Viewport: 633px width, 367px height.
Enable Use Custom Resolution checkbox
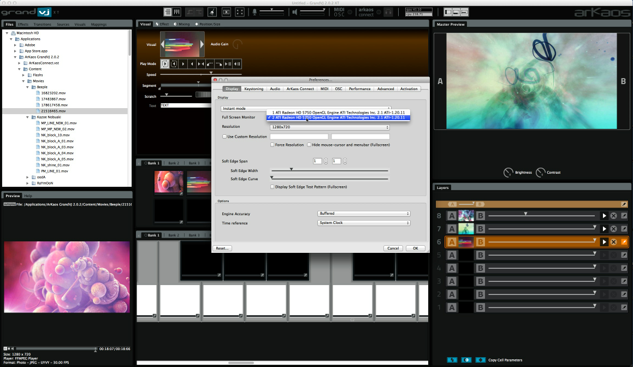(x=224, y=137)
